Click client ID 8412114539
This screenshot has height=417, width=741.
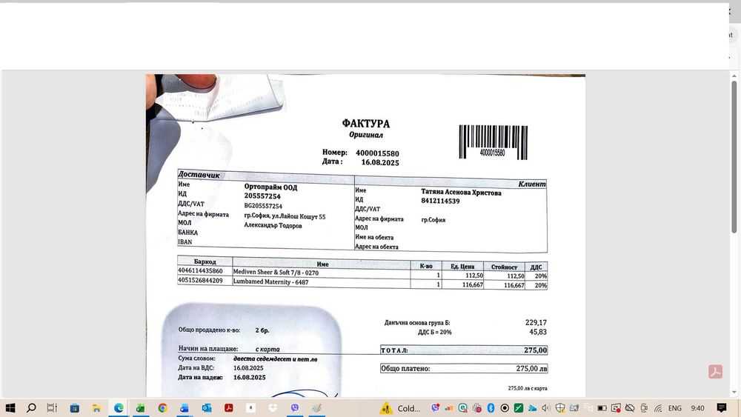[x=440, y=201]
